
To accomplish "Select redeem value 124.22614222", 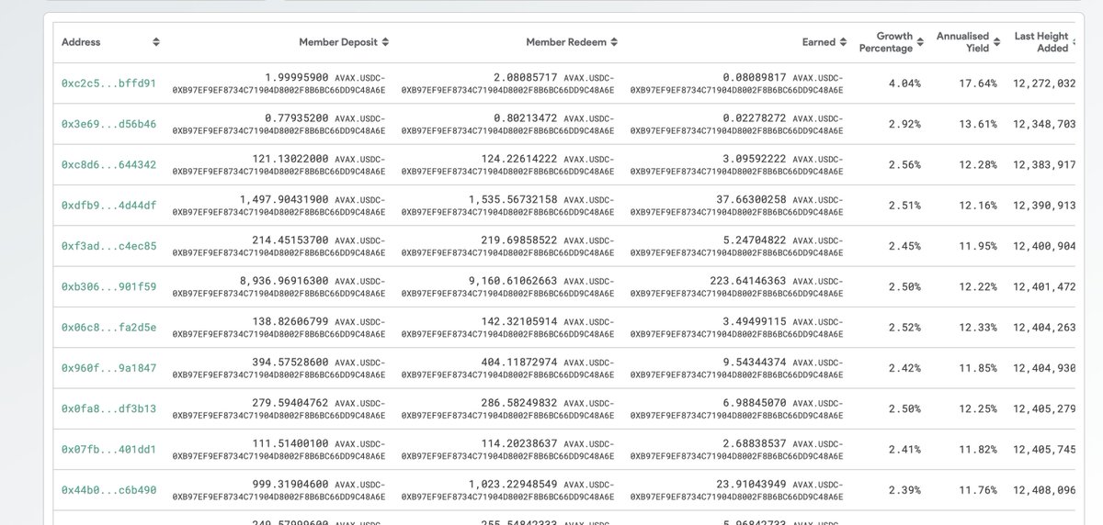I will click(x=517, y=159).
